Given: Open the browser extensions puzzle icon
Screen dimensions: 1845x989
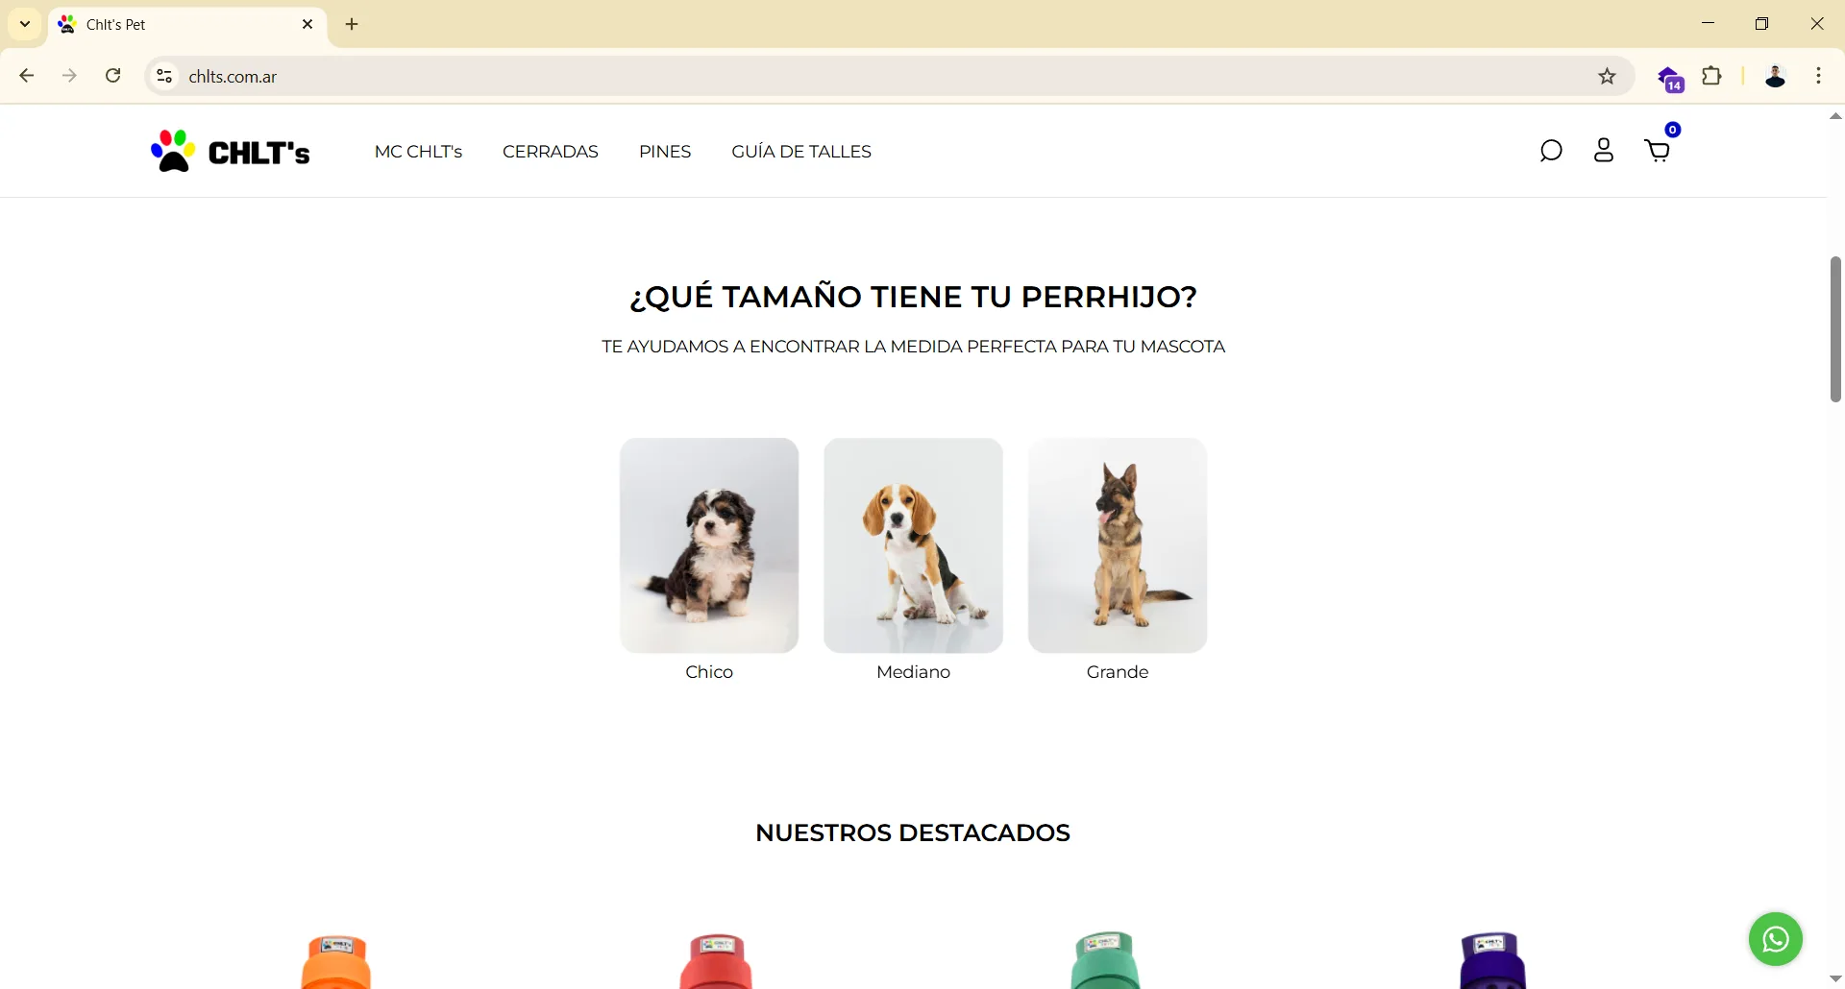Looking at the screenshot, I should tap(1712, 77).
